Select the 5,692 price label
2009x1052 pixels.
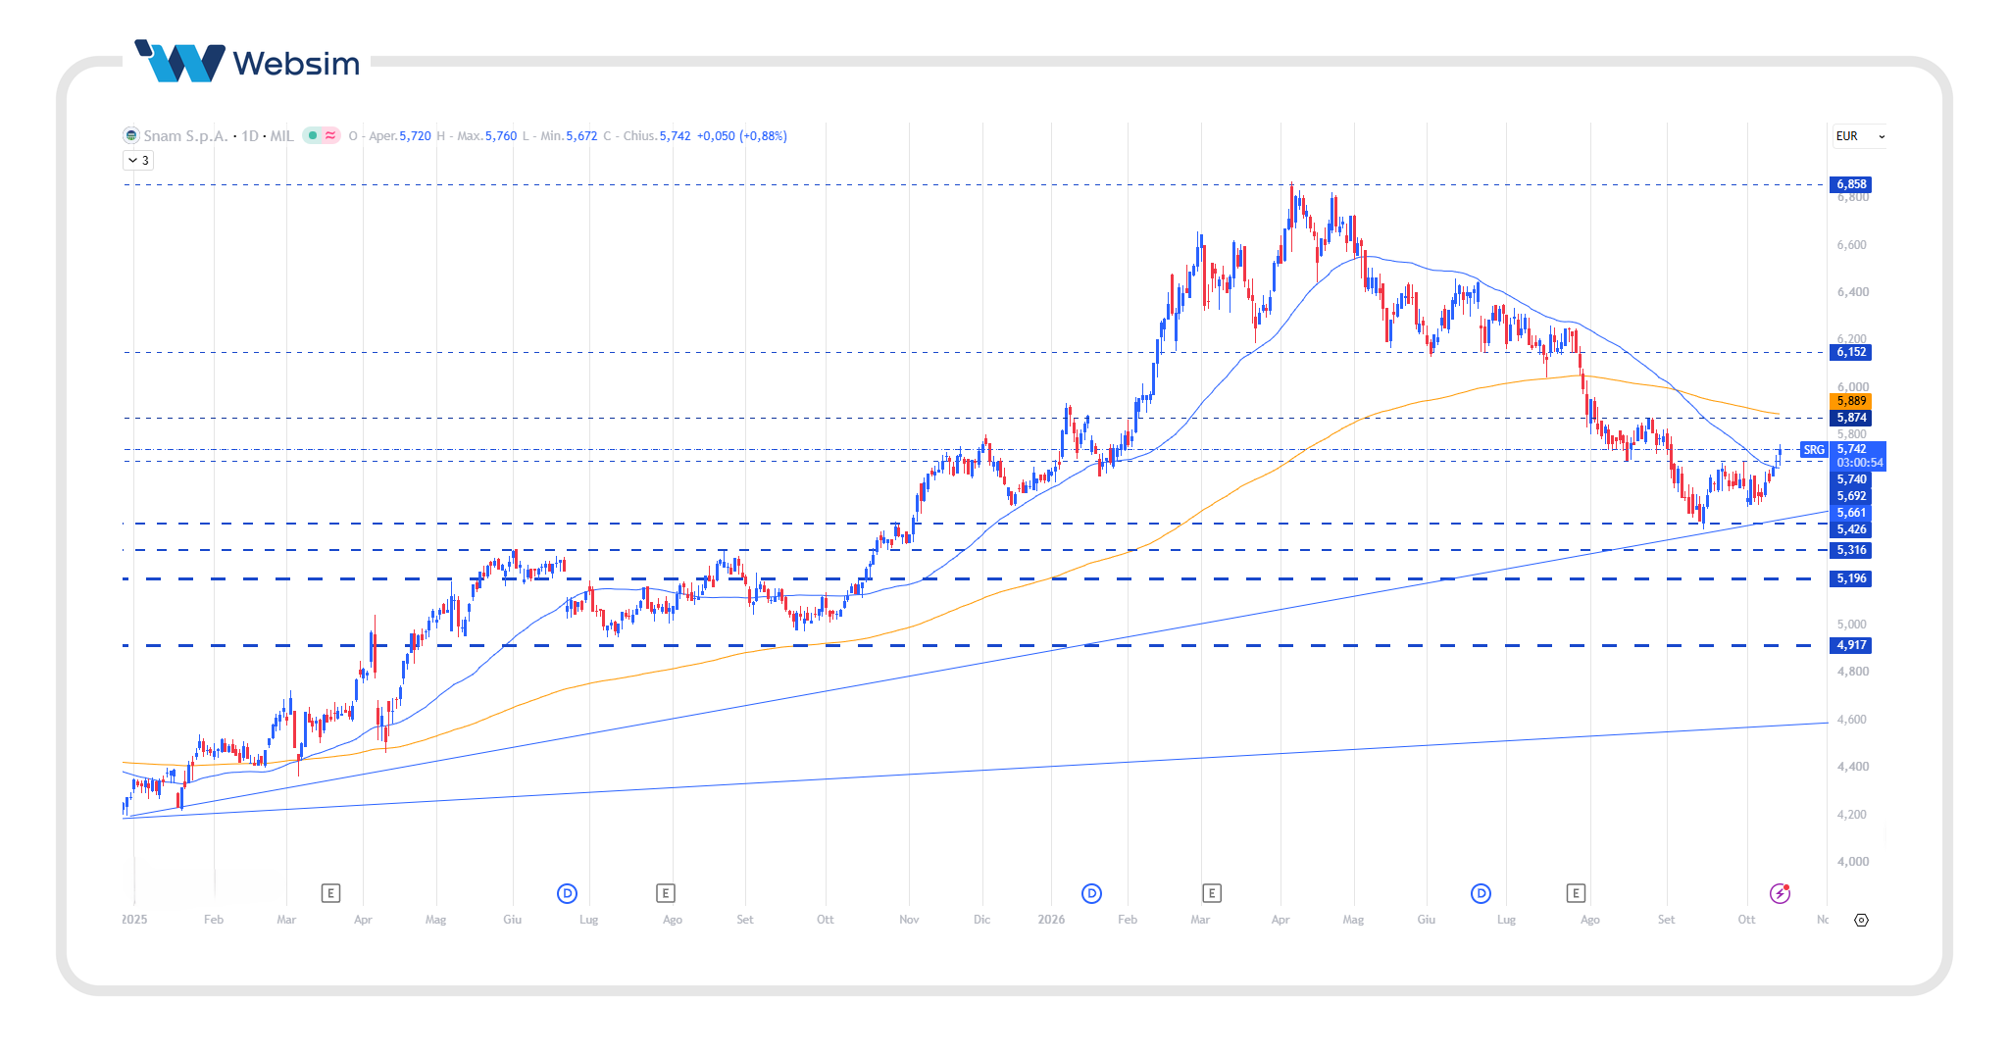pyautogui.click(x=1851, y=496)
